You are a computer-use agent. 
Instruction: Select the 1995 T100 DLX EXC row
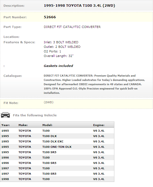coord(57,141)
